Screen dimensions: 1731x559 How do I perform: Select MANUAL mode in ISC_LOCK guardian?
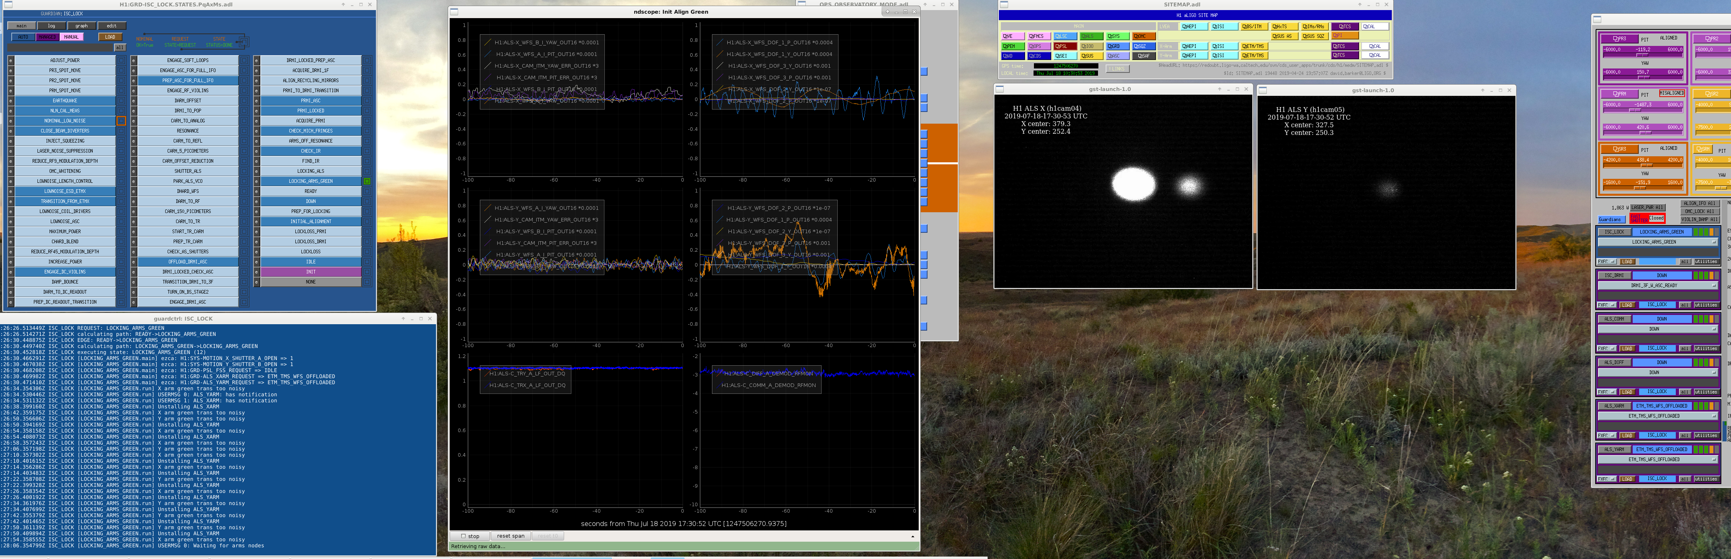[x=71, y=37]
